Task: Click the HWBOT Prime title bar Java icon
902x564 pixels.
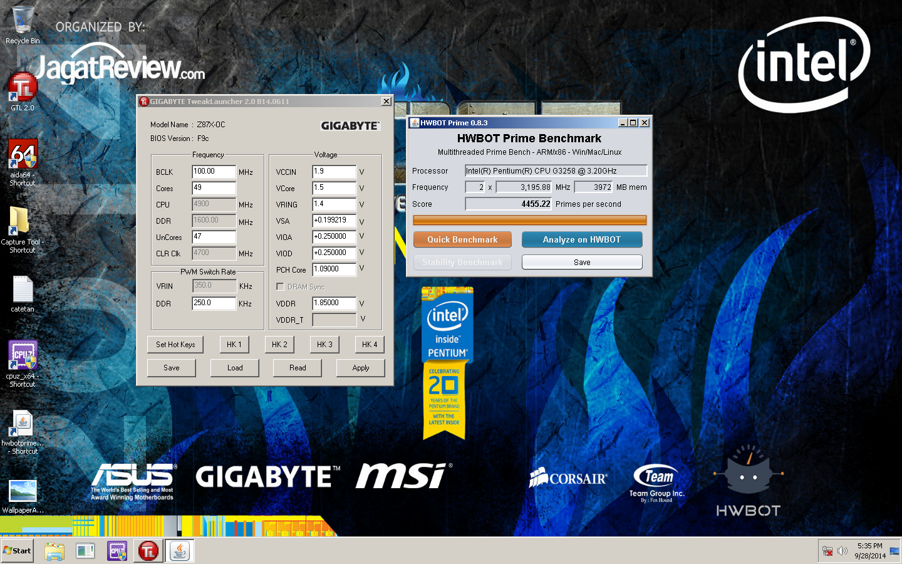Action: (414, 123)
